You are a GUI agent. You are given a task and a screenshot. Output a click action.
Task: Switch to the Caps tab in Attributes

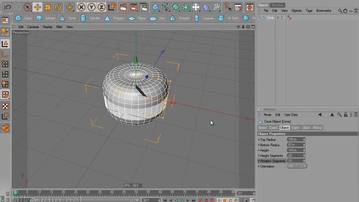click(295, 128)
